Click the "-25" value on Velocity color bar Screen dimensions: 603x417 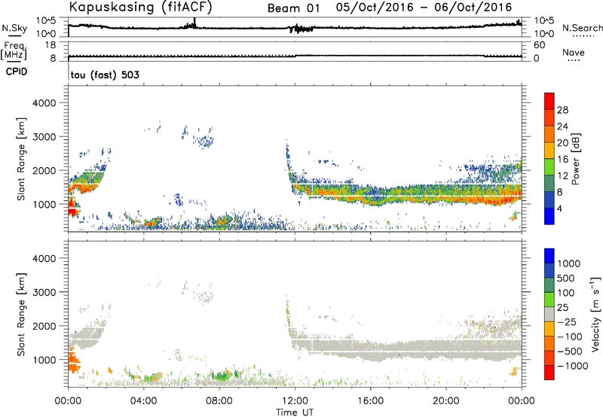(568, 321)
